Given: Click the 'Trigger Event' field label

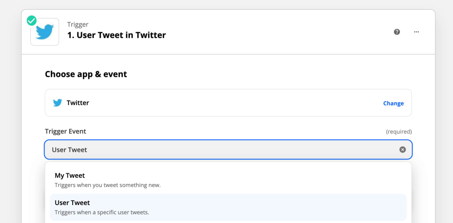Looking at the screenshot, I should point(66,132).
